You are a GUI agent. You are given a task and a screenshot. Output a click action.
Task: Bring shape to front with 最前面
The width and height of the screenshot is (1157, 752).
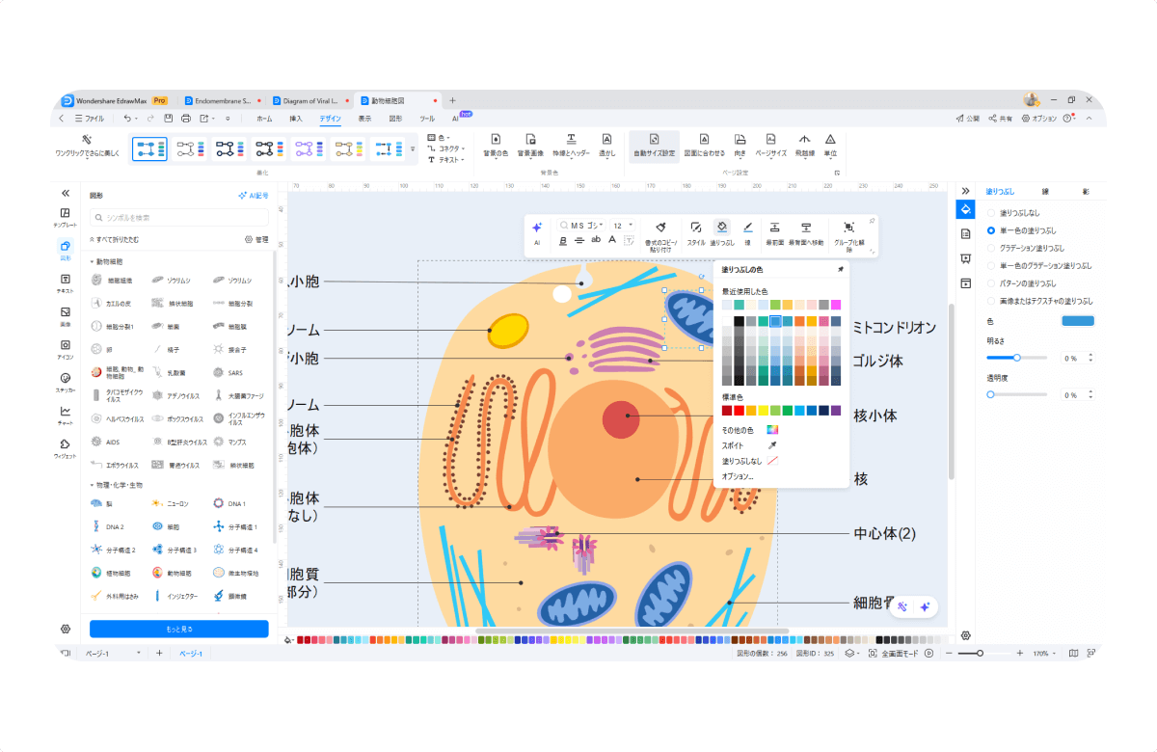(x=773, y=228)
